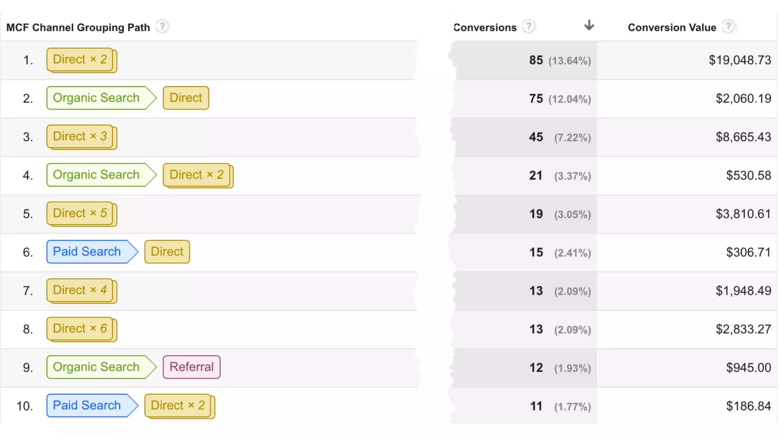The image size is (778, 437).
Task: Select the Direct × 6 path tag
Action: point(80,329)
